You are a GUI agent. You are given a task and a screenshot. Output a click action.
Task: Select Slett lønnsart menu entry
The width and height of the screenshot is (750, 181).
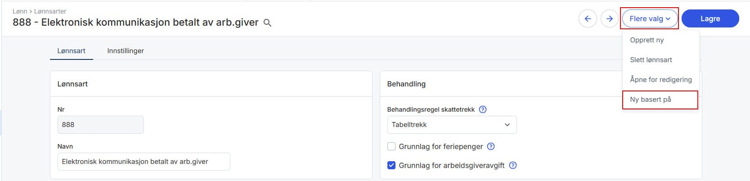click(x=651, y=60)
